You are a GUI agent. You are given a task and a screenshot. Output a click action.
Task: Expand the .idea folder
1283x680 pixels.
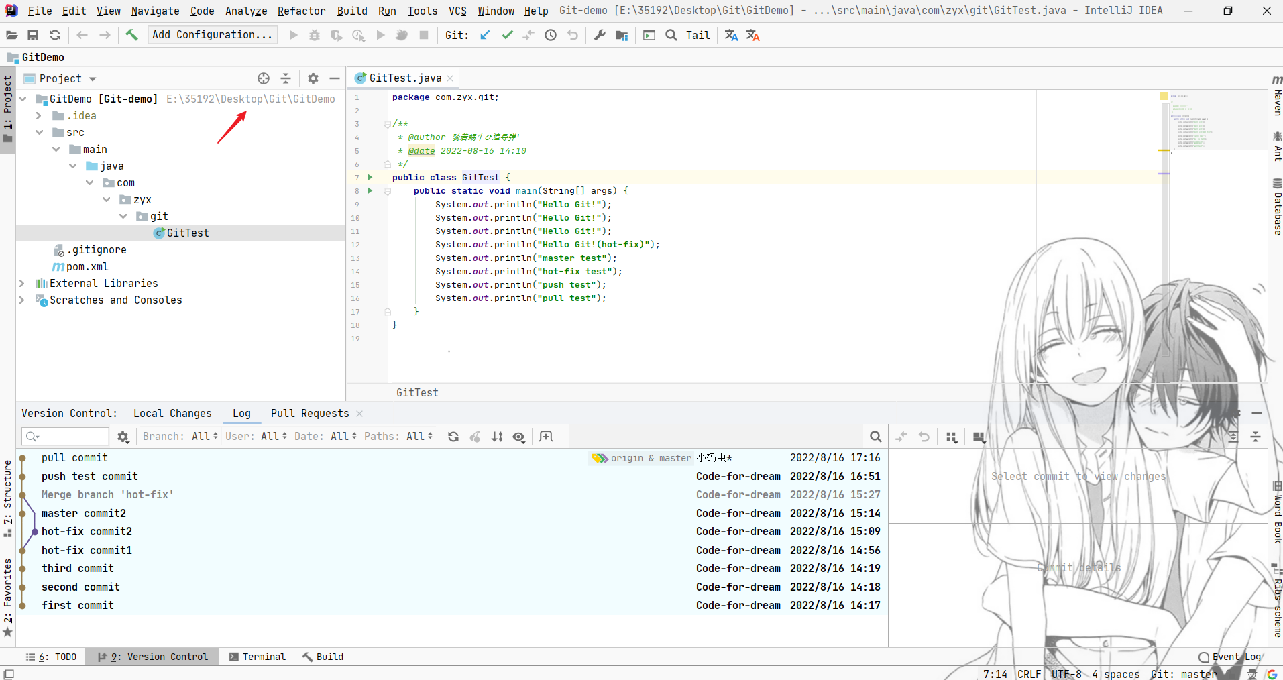click(39, 116)
